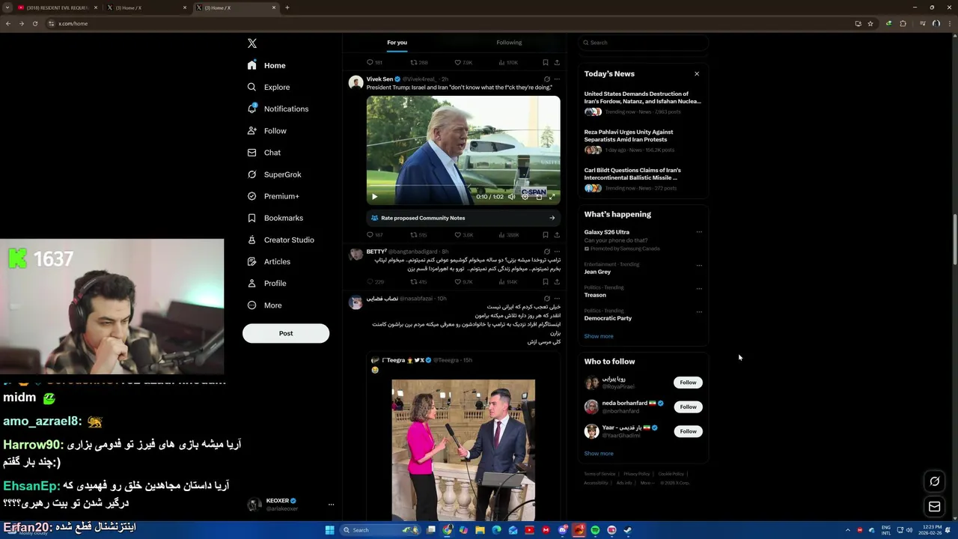Click Rate proposed Community Notes
Viewport: 958px width, 539px height.
point(463,218)
